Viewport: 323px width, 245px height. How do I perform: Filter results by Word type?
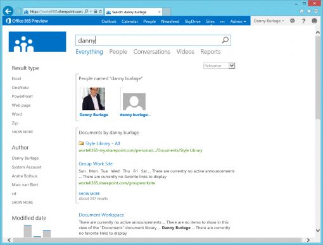pyautogui.click(x=17, y=114)
